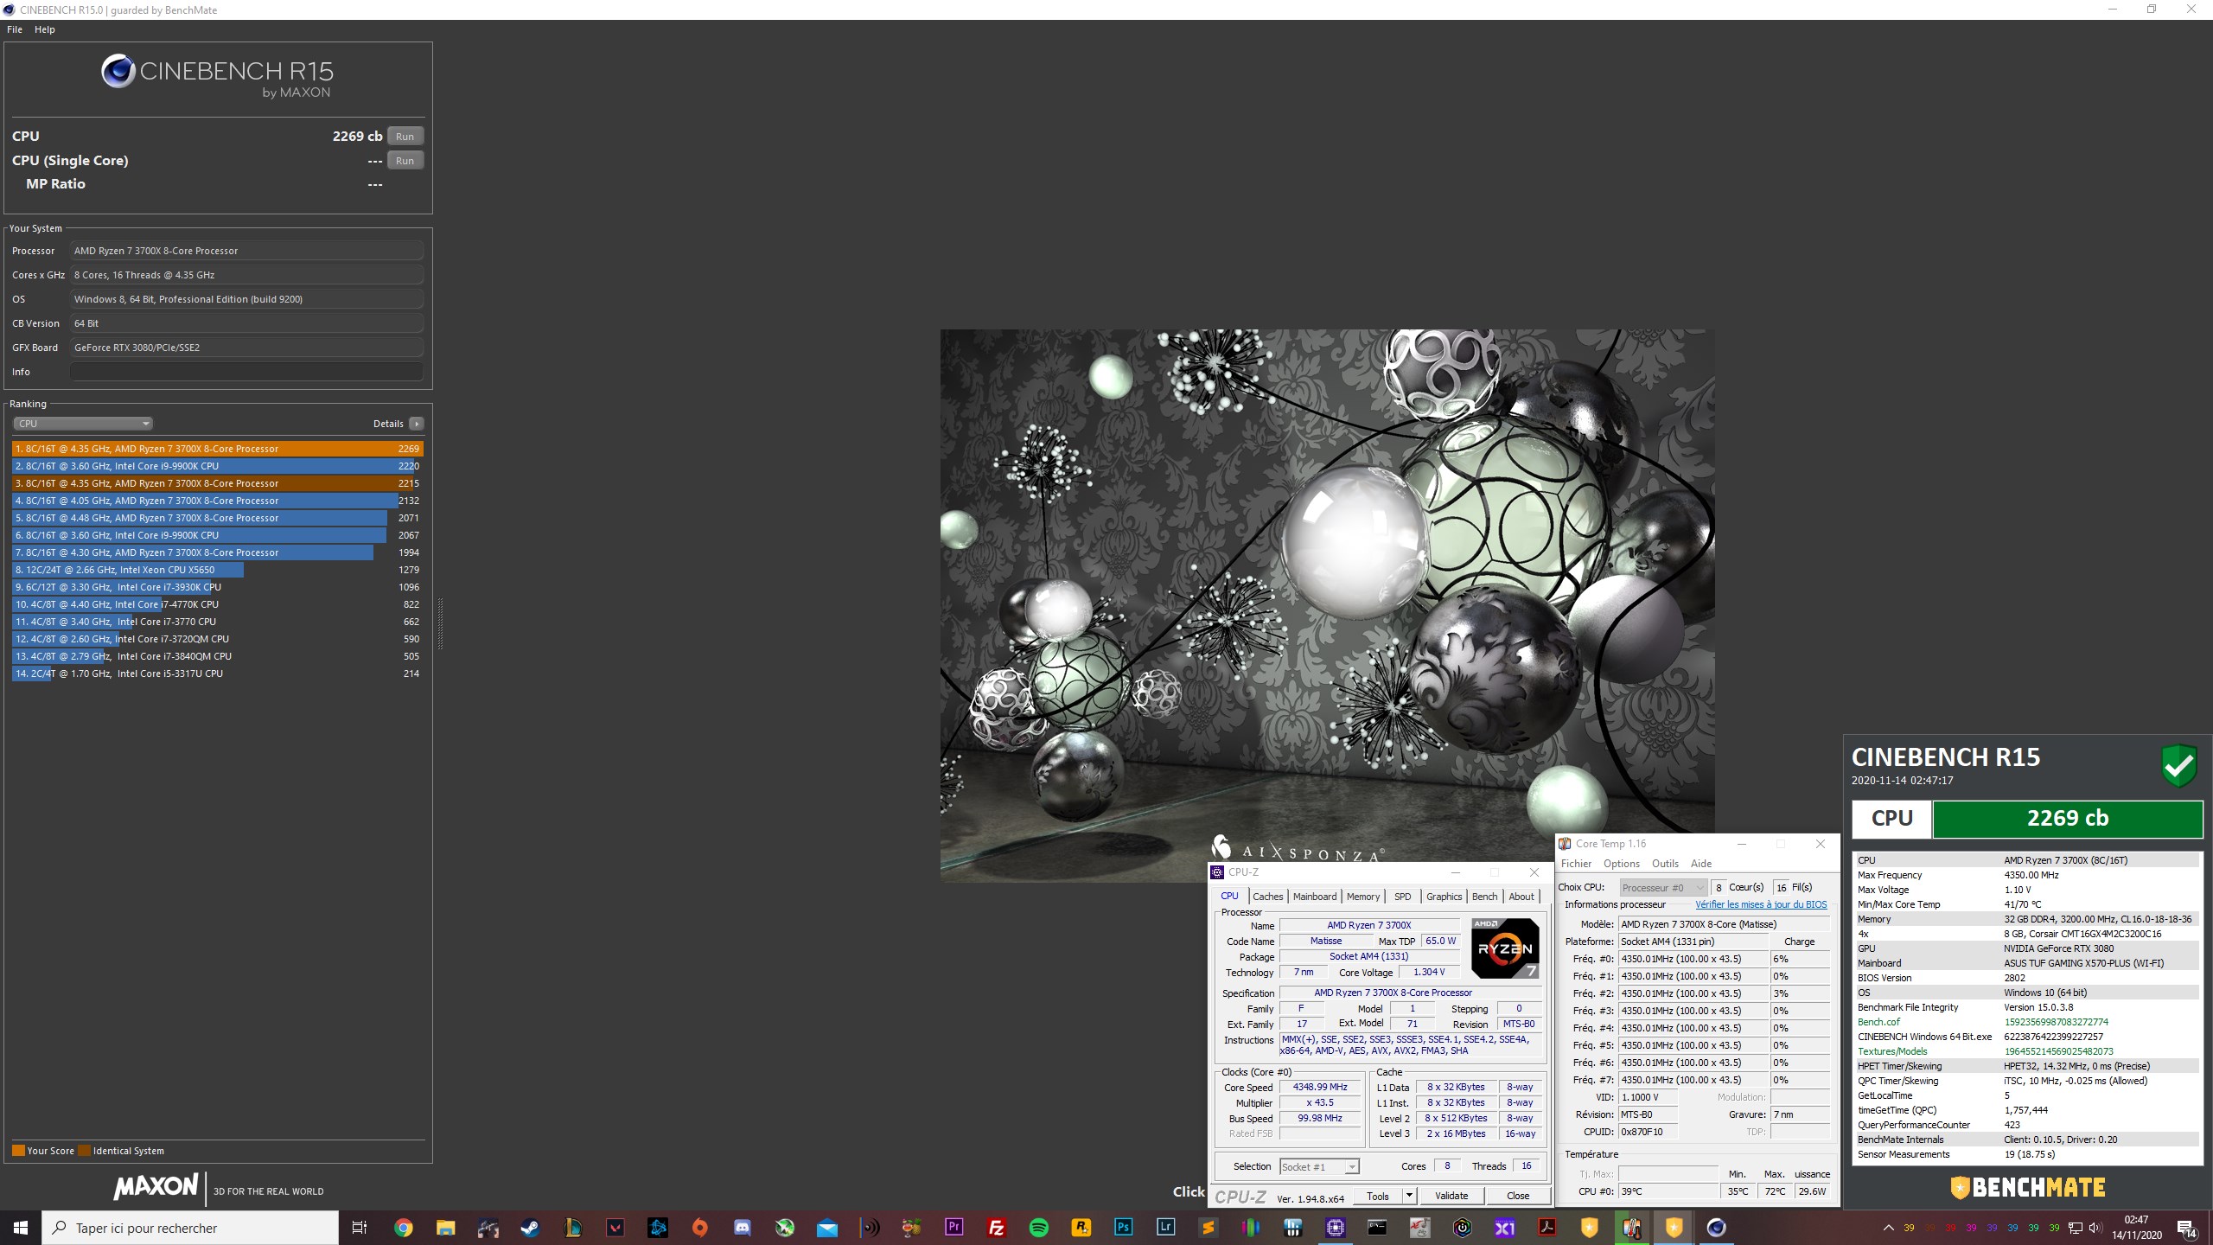Open Sublime Text taskbar icon
This screenshot has height=1245, width=2213.
[1209, 1228]
